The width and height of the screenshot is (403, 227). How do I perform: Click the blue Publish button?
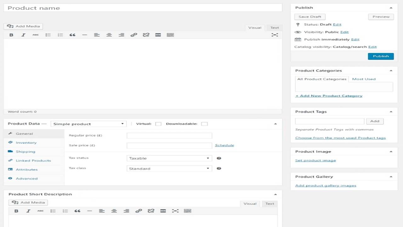(381, 56)
